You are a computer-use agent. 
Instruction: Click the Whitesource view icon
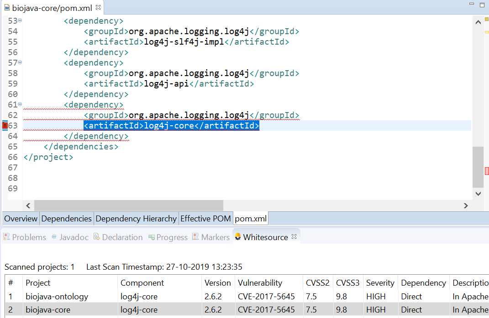coord(238,237)
